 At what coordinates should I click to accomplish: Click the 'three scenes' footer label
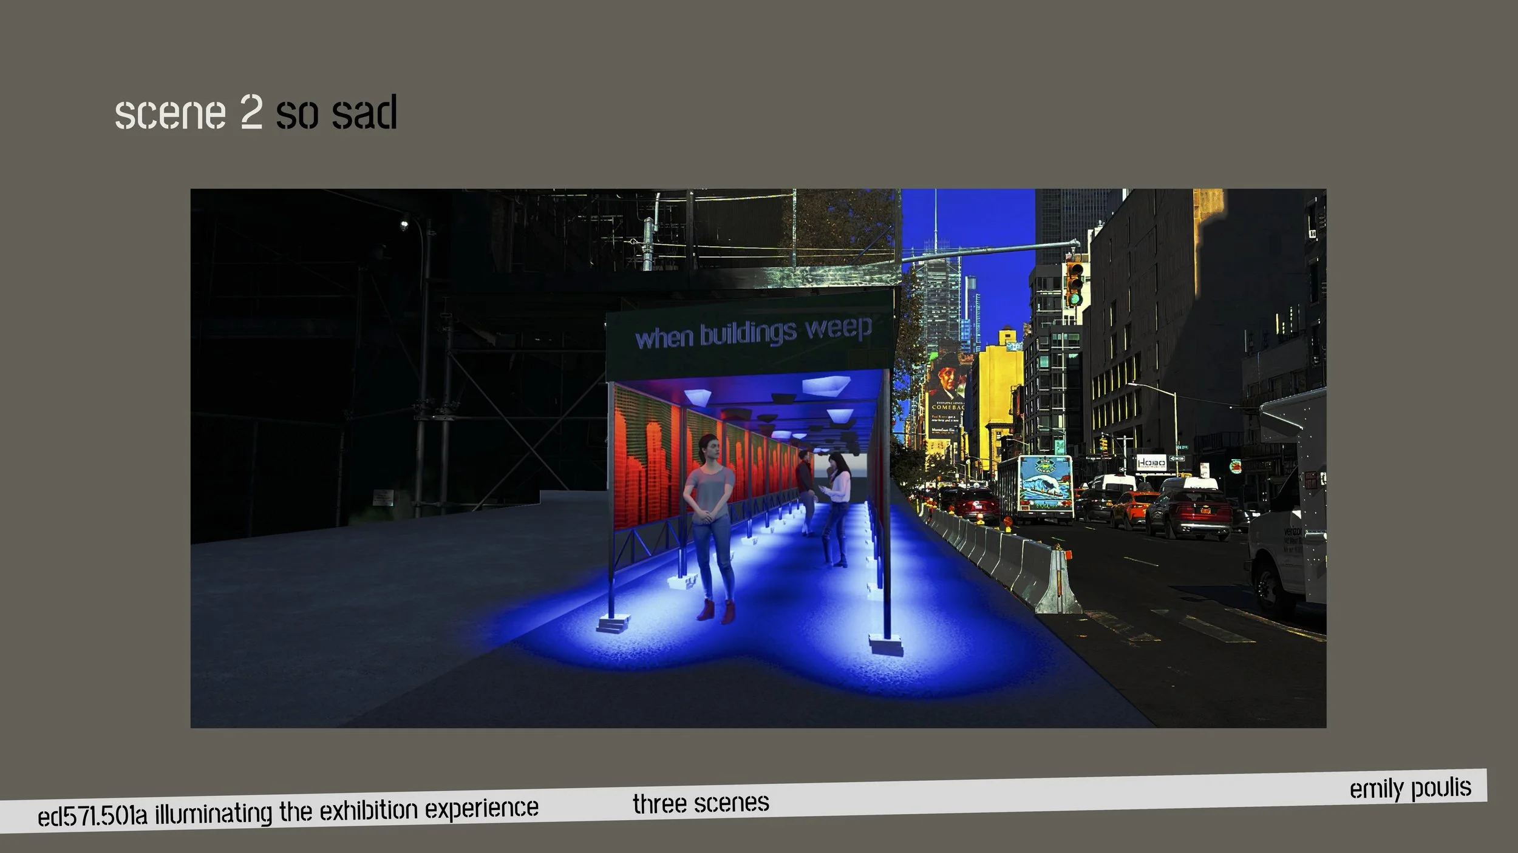[x=701, y=803]
